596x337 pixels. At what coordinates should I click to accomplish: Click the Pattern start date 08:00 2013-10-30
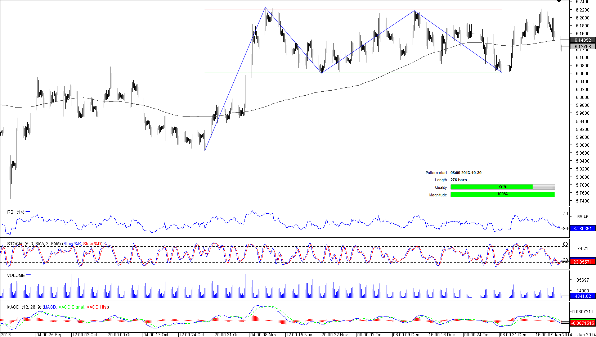(x=466, y=173)
